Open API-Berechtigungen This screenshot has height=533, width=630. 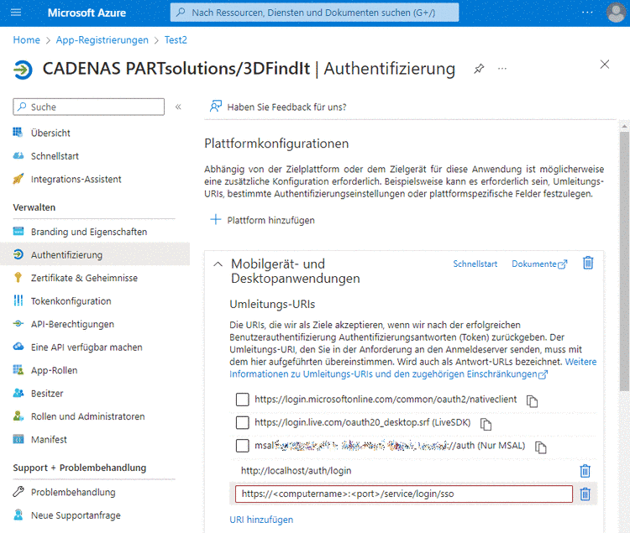pyautogui.click(x=72, y=324)
